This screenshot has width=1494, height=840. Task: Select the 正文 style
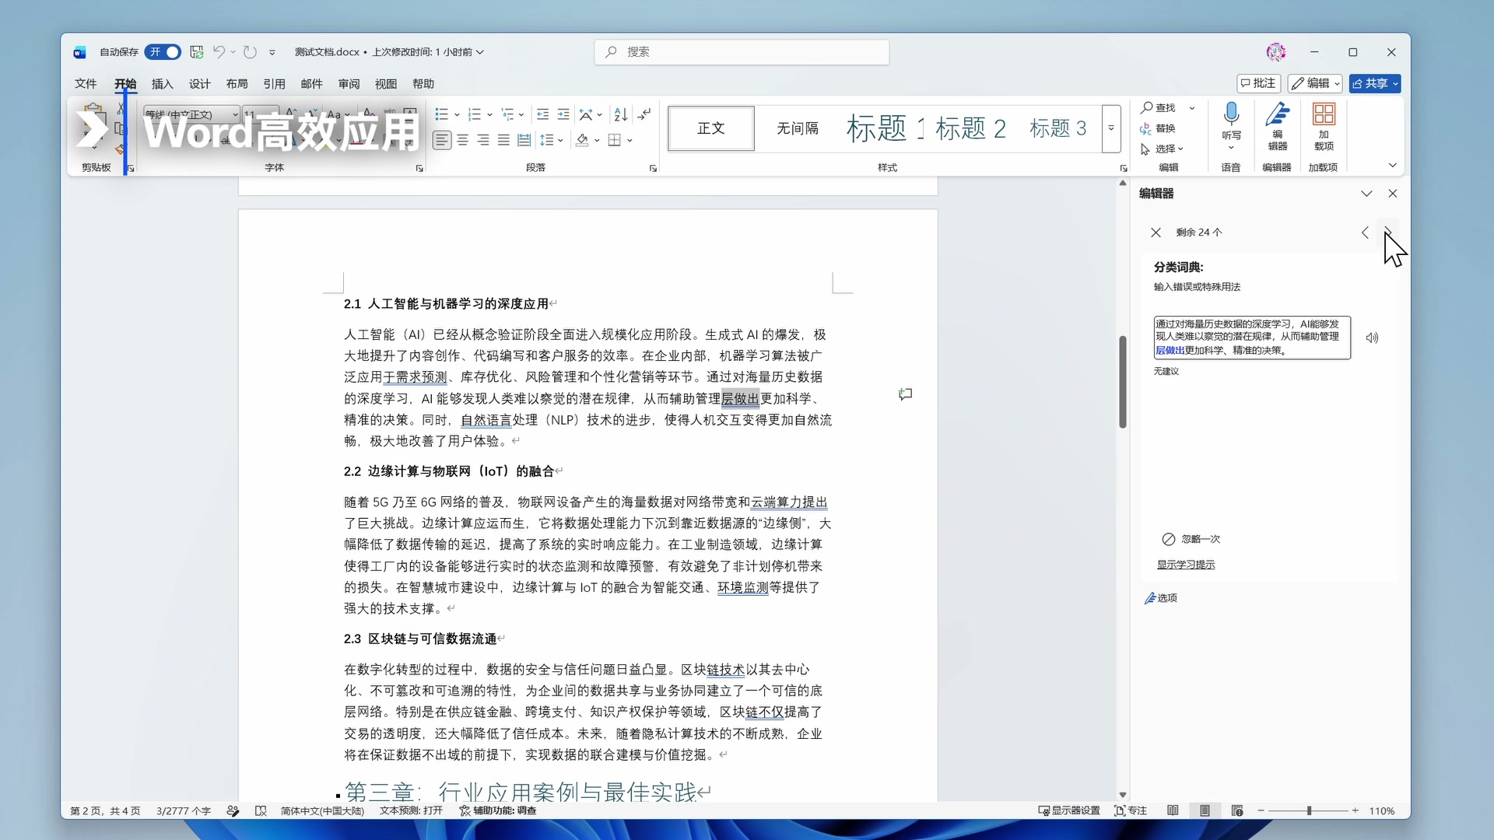point(711,128)
